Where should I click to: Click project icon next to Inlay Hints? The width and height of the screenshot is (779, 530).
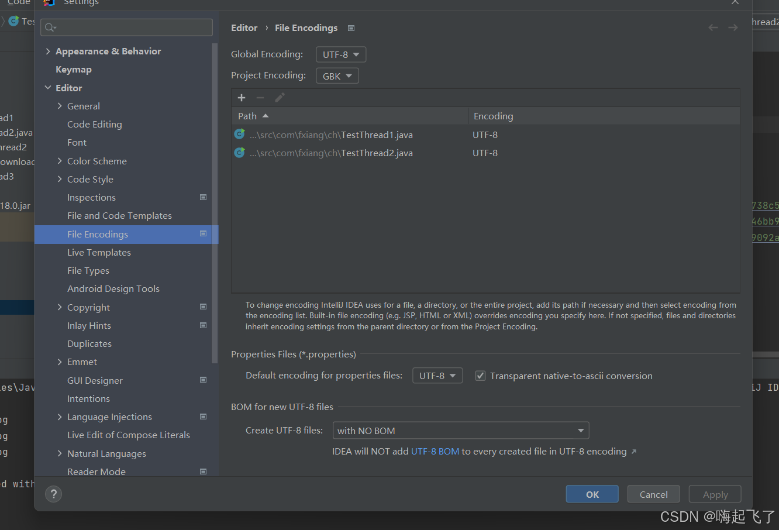[203, 325]
